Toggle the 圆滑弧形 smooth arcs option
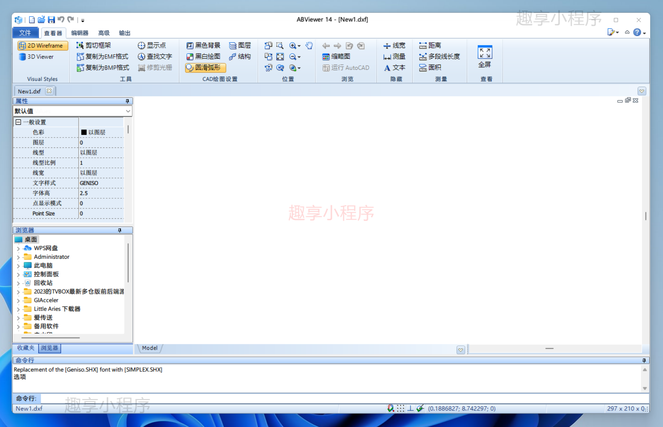The height and width of the screenshot is (427, 663). click(x=205, y=67)
